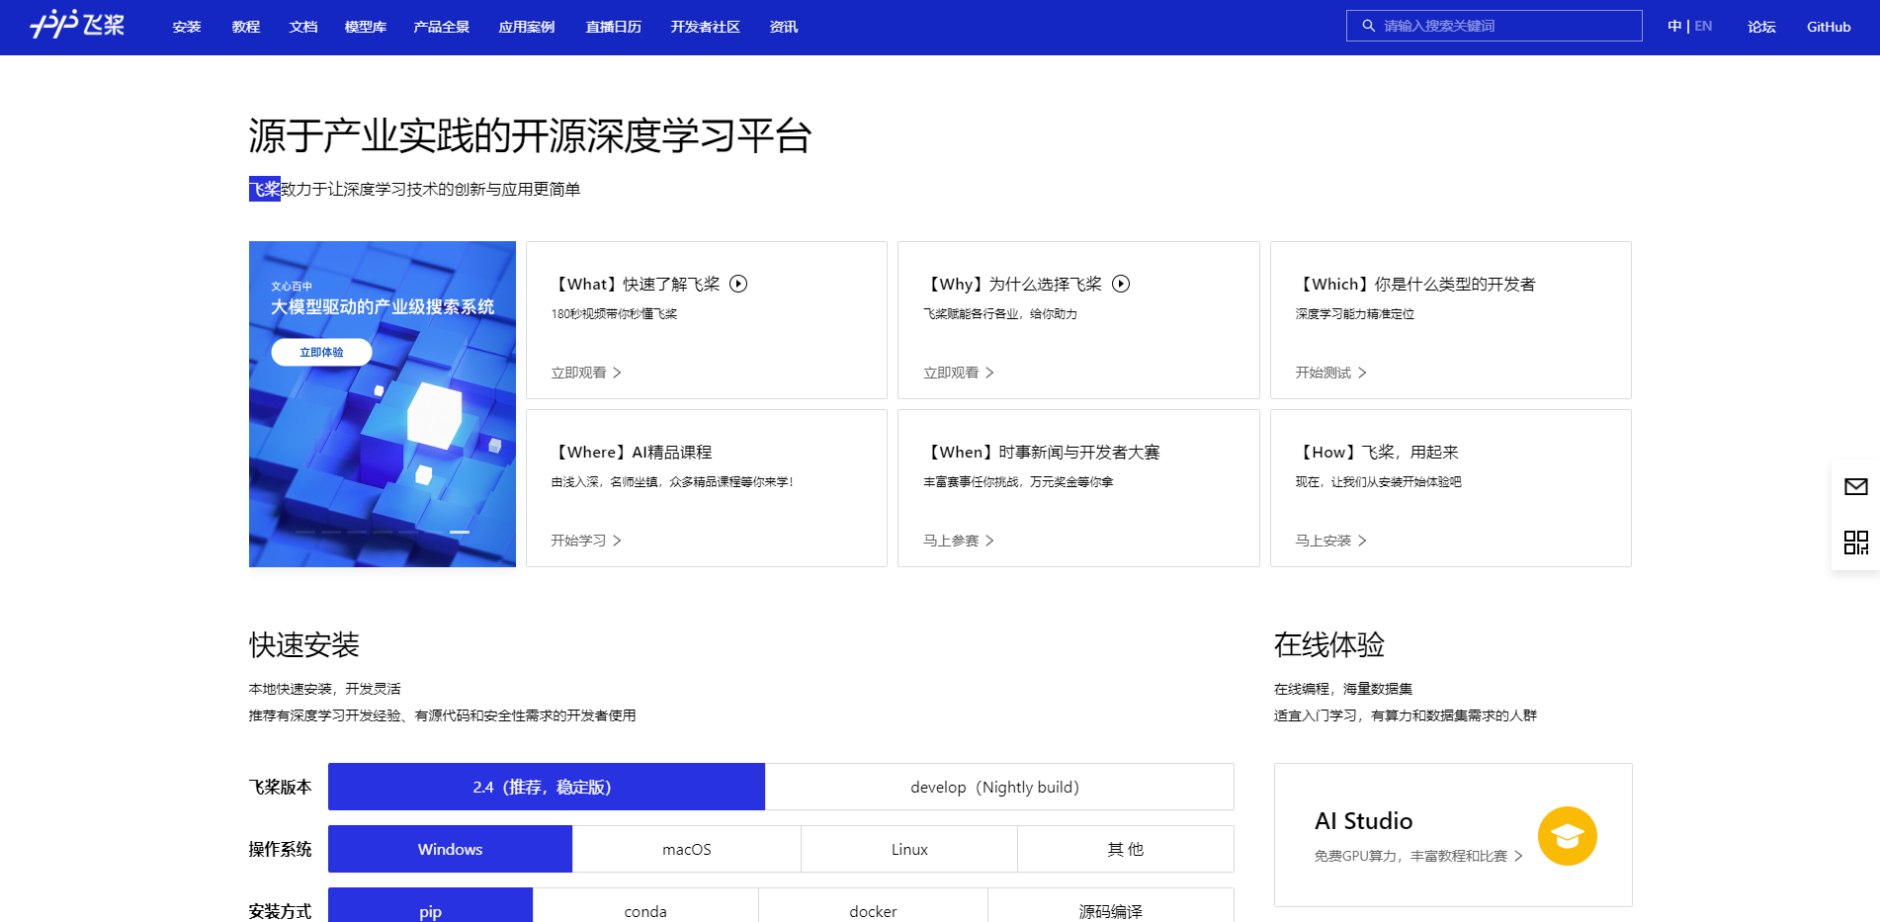Open the 直播日历 menu item
This screenshot has width=1880, height=922.
click(x=614, y=27)
